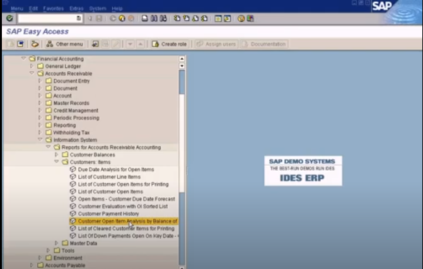
Task: Click the SAP menu icon
Action: click(21, 44)
